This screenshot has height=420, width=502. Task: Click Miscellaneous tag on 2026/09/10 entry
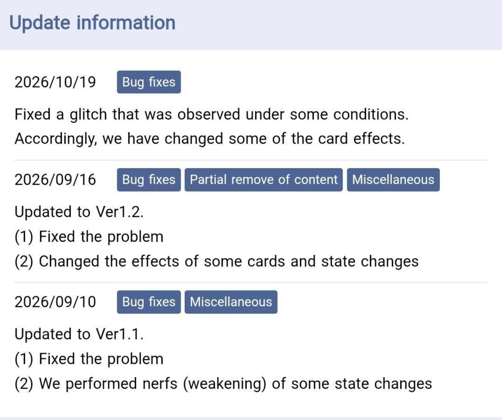point(231,302)
